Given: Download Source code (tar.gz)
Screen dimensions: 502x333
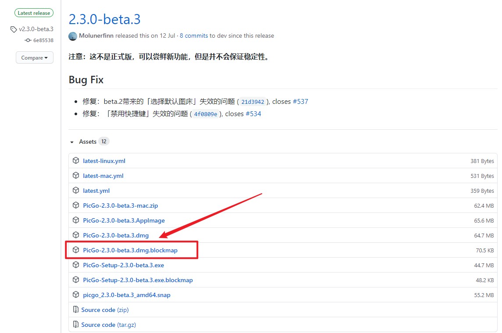Looking at the screenshot, I should [x=109, y=325].
